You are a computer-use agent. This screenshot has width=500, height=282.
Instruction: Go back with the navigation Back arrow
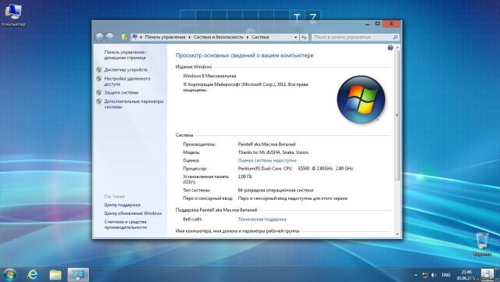click(99, 37)
